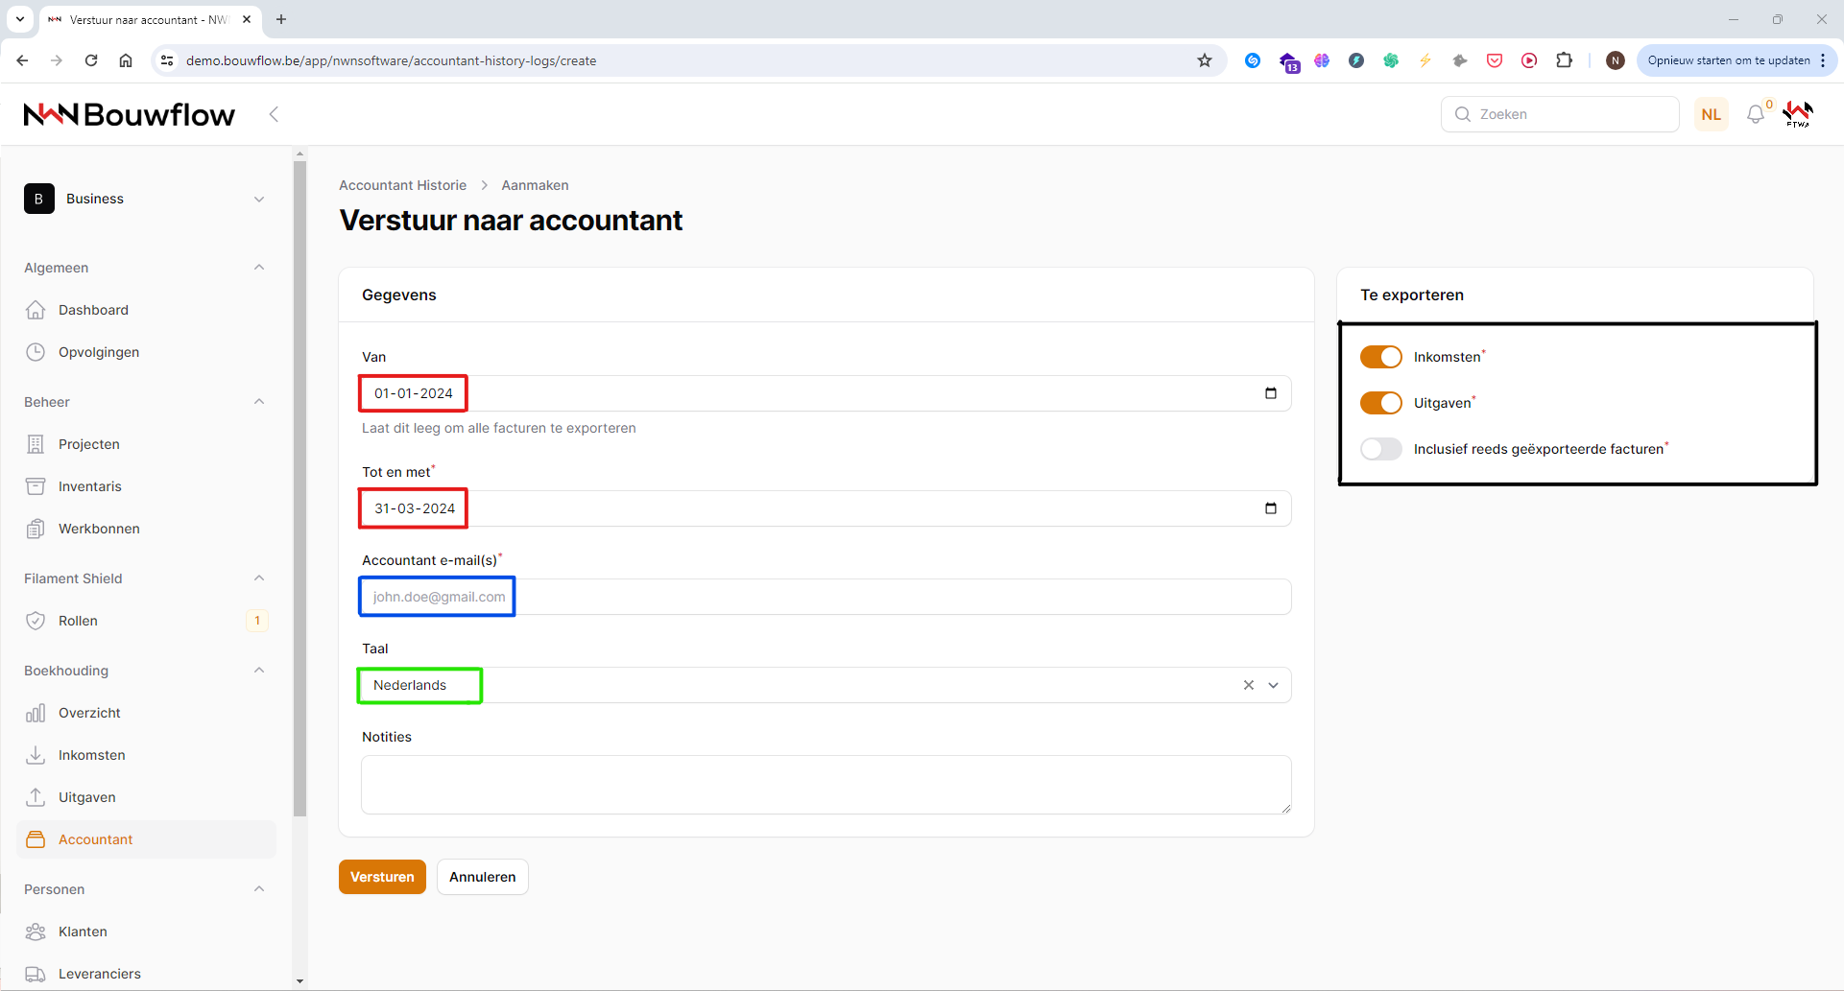Click the Versturen button
Image resolution: width=1844 pixels, height=991 pixels.
382,877
